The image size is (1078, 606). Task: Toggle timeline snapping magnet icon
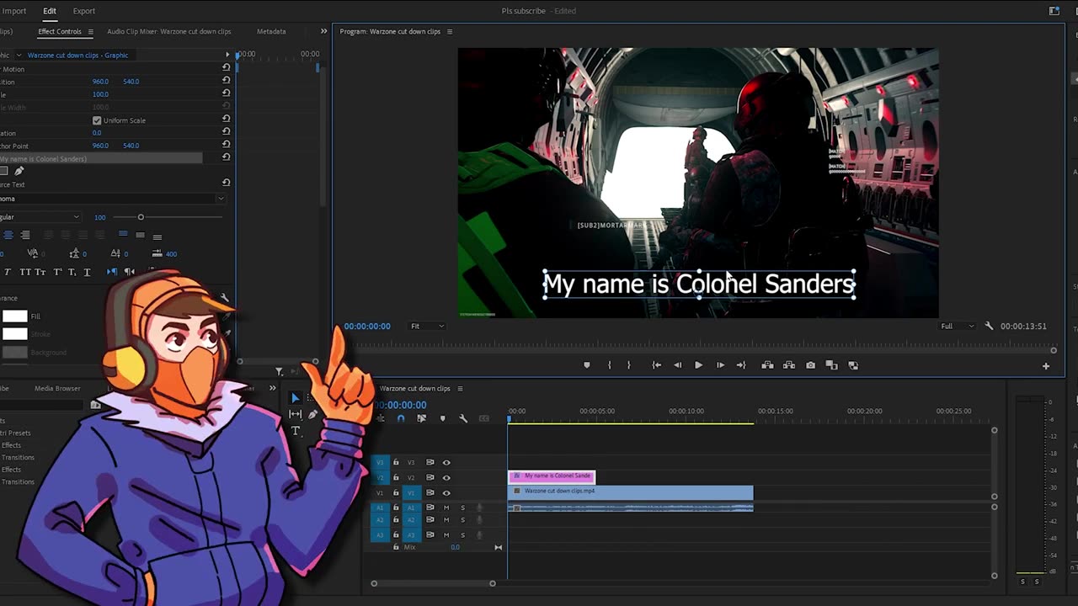tap(401, 418)
